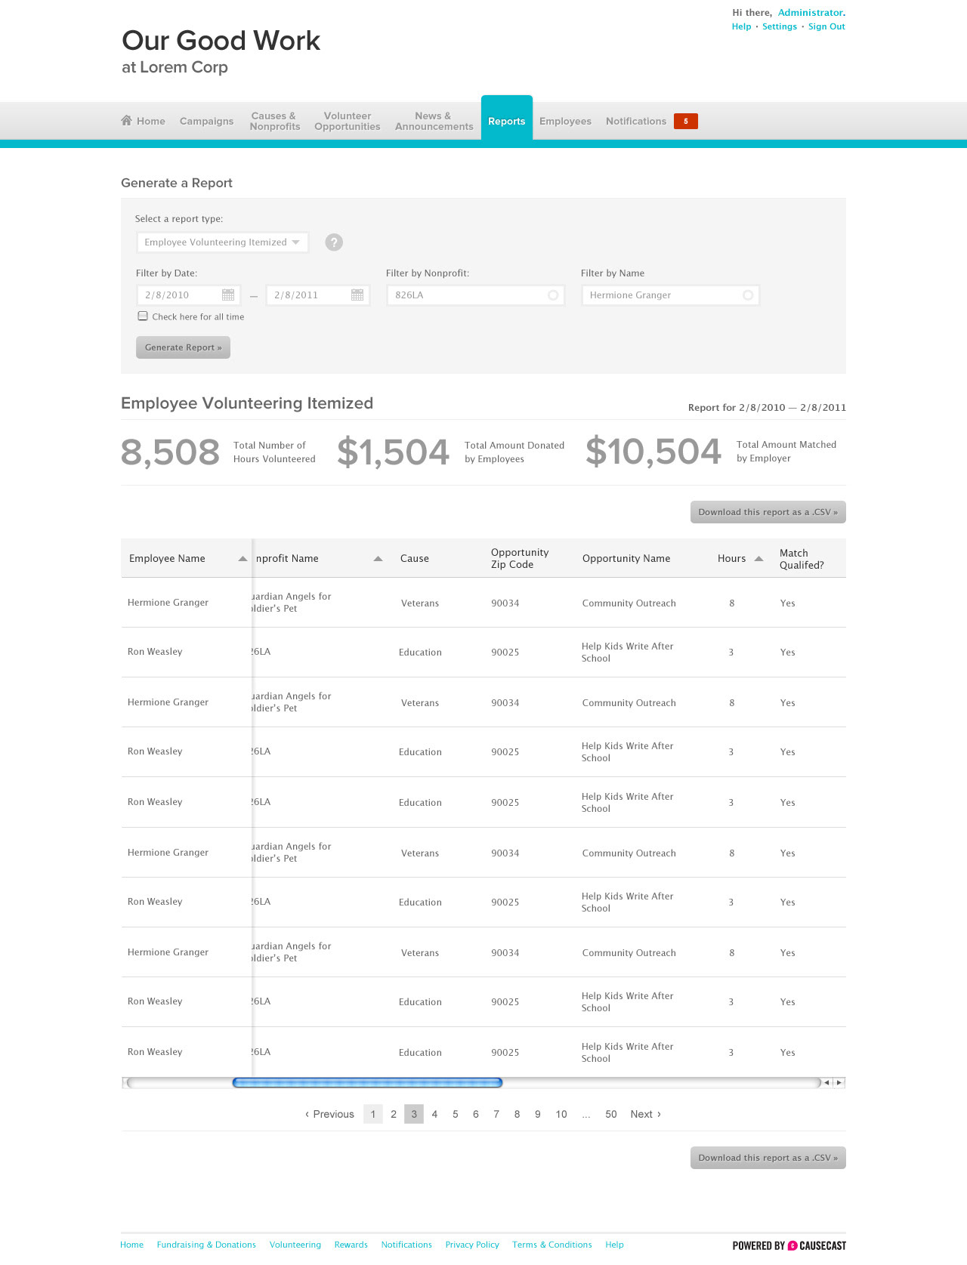Image resolution: width=967 pixels, height=1265 pixels.
Task: Open the Causes & Nonprofits tab
Action: pos(275,121)
